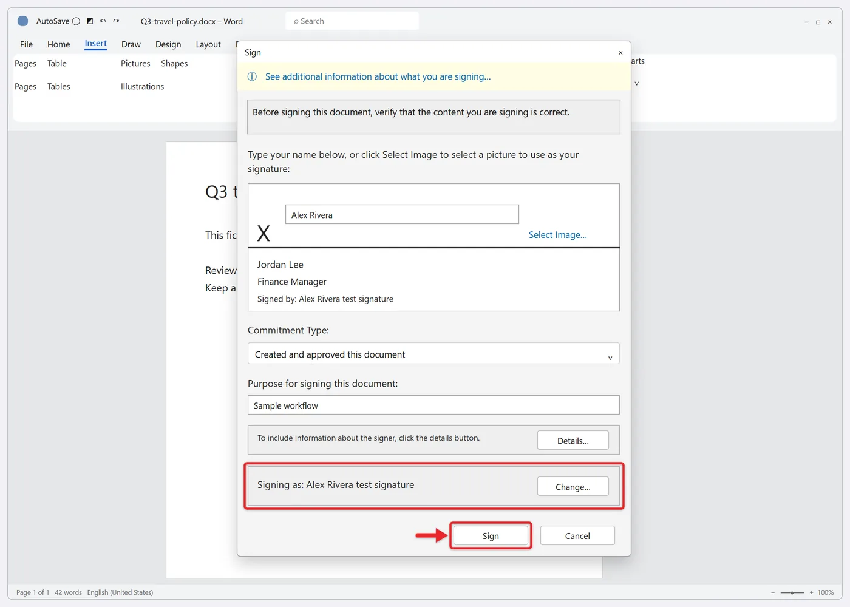Click 'Signed by: Alex Rivera test signature' text
Screen dimensions: 850x607
[325, 299]
